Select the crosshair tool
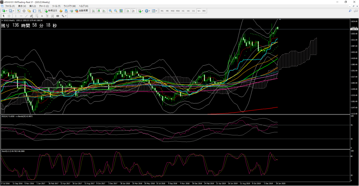 point(9,16)
